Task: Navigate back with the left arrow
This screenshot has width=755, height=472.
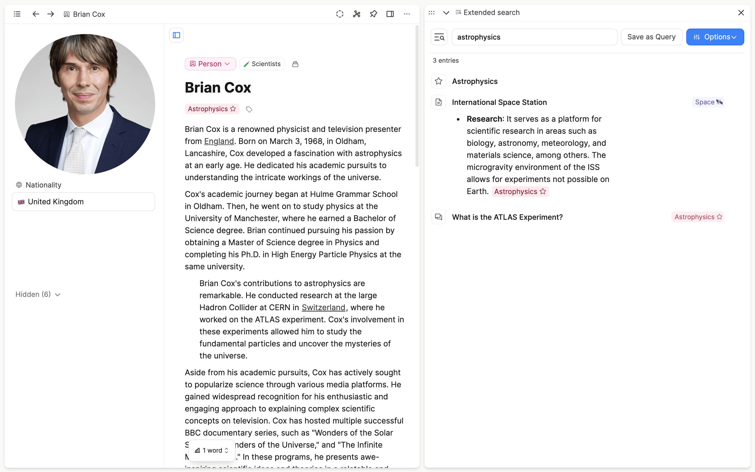Action: pyautogui.click(x=36, y=14)
